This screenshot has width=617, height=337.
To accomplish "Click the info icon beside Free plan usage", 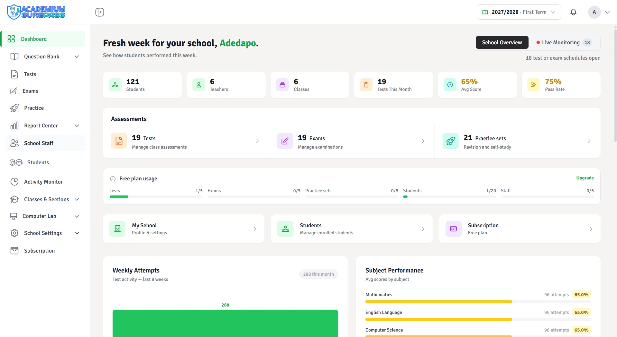I will tap(113, 179).
